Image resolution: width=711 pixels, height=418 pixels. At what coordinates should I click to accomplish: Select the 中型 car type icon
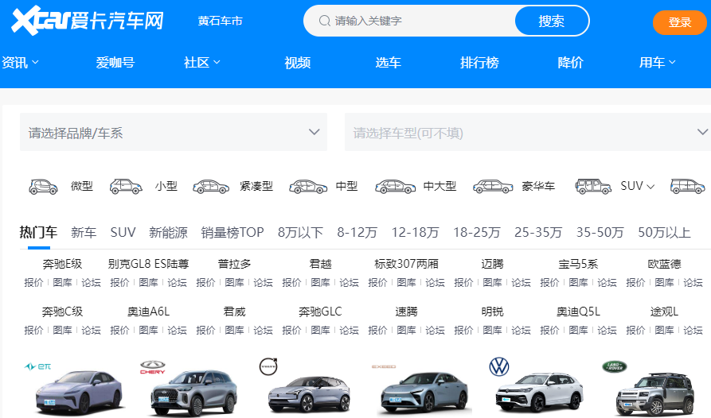308,187
